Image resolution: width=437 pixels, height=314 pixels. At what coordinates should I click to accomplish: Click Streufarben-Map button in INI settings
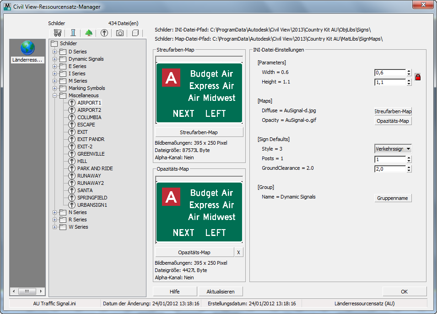coord(393,111)
